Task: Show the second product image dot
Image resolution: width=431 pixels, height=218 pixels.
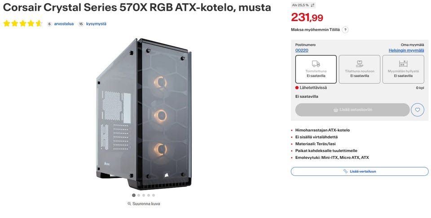Action: click(139, 195)
